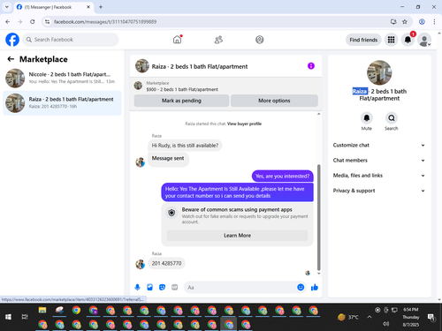Viewport: 442px width, 331px height.
Task: Open the nine-dot menu grid icon
Action: coord(391,40)
